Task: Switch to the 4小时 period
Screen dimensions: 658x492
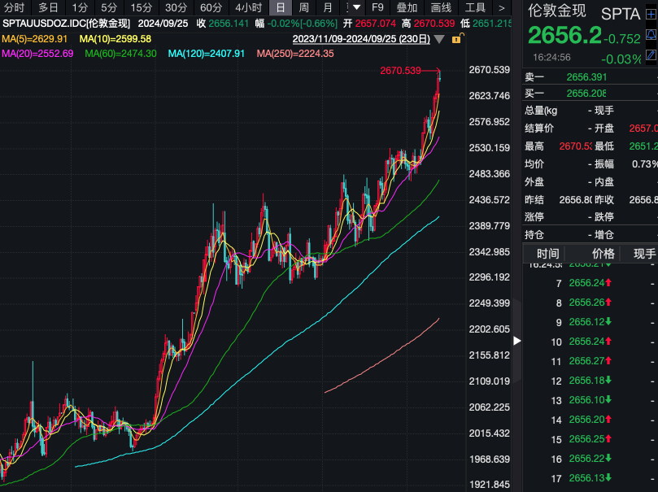Action: click(248, 7)
